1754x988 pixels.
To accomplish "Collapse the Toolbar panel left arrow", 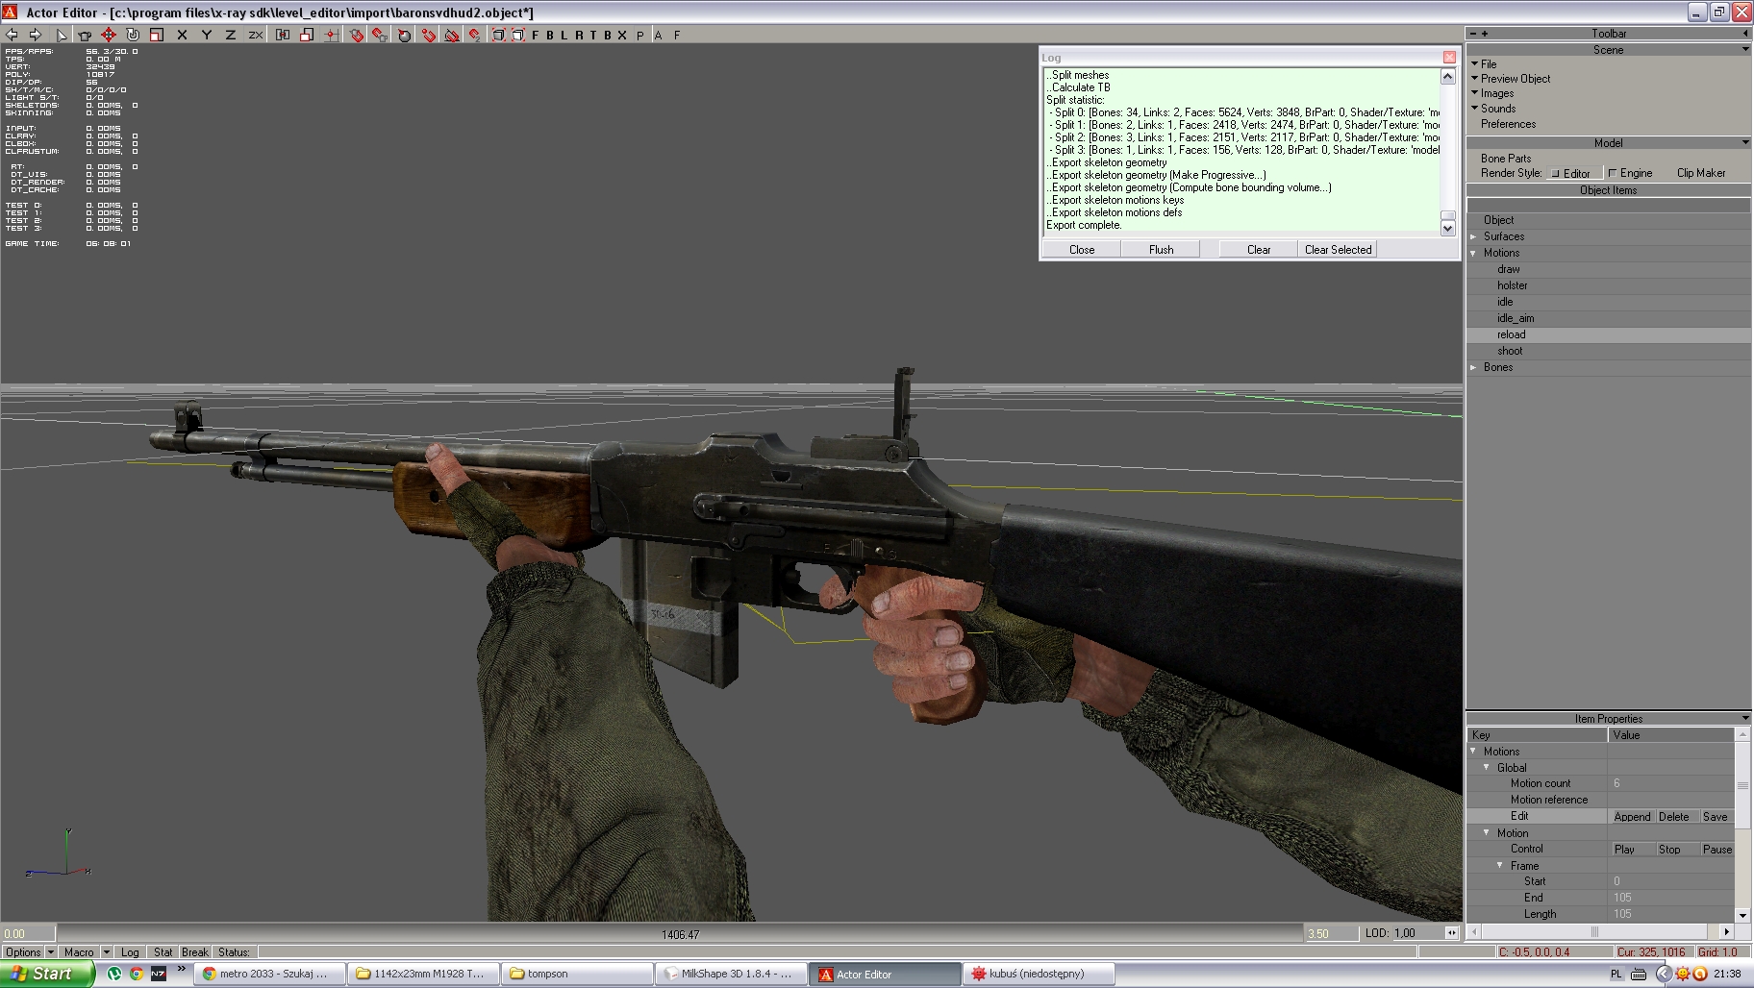I will [1745, 34].
